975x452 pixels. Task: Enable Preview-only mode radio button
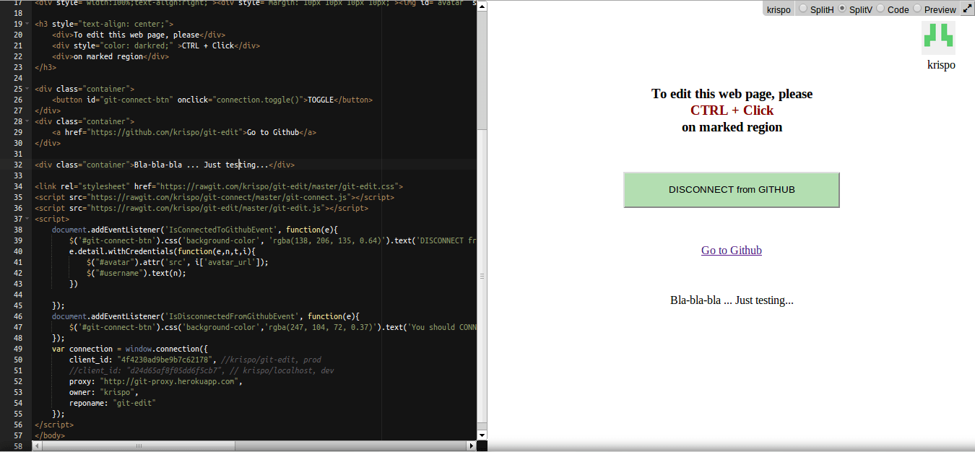point(917,9)
